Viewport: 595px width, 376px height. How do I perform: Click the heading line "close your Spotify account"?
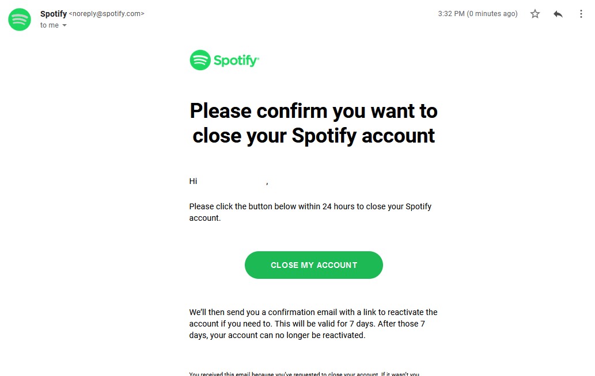coord(313,136)
